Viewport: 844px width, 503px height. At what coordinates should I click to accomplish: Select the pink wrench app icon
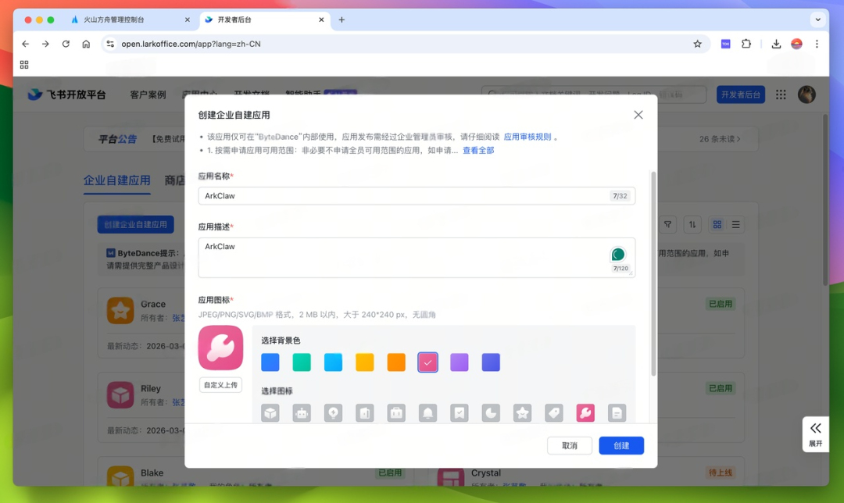coord(585,413)
